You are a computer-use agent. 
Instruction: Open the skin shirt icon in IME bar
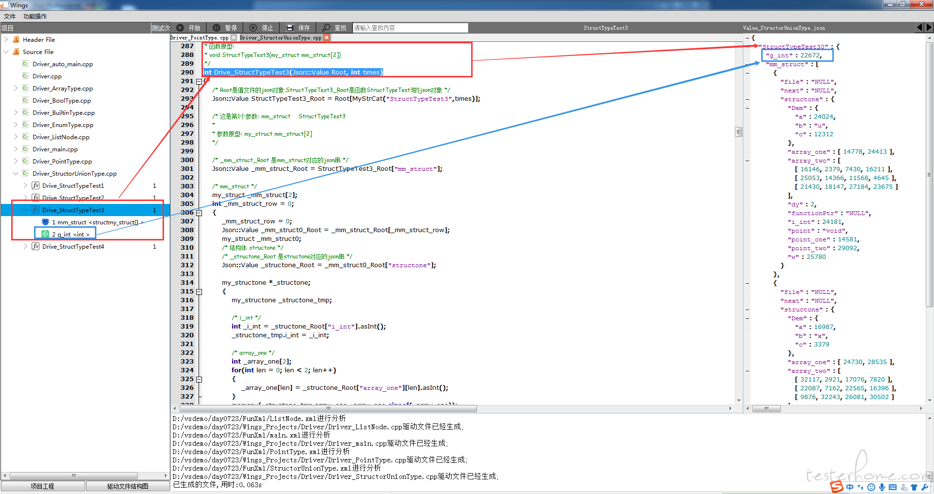pos(914,487)
